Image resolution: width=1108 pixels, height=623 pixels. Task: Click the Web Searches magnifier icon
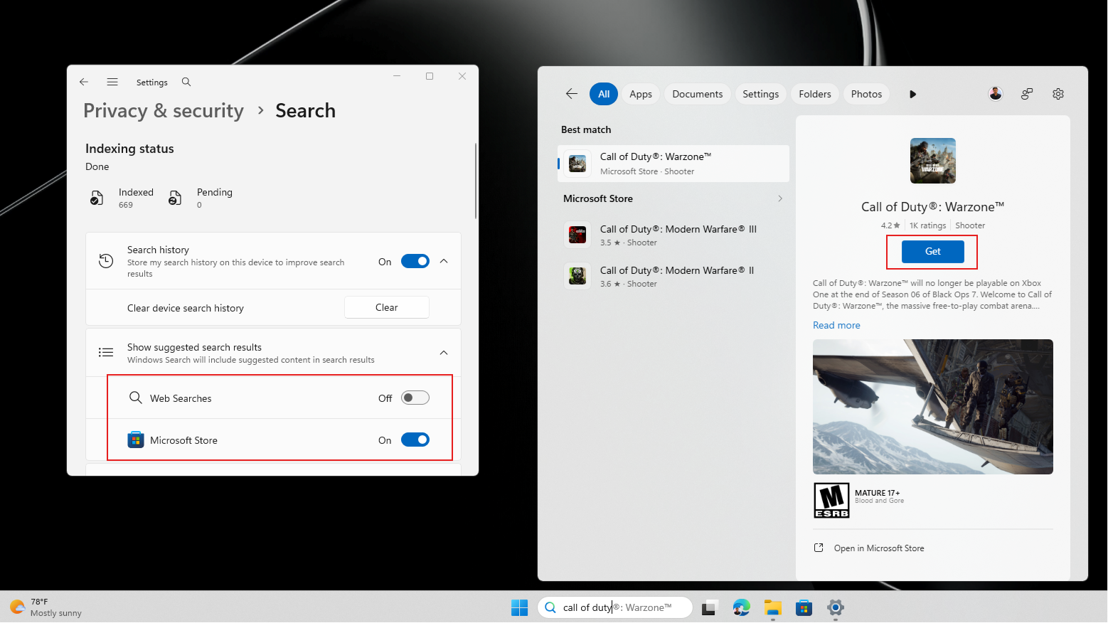(x=135, y=398)
